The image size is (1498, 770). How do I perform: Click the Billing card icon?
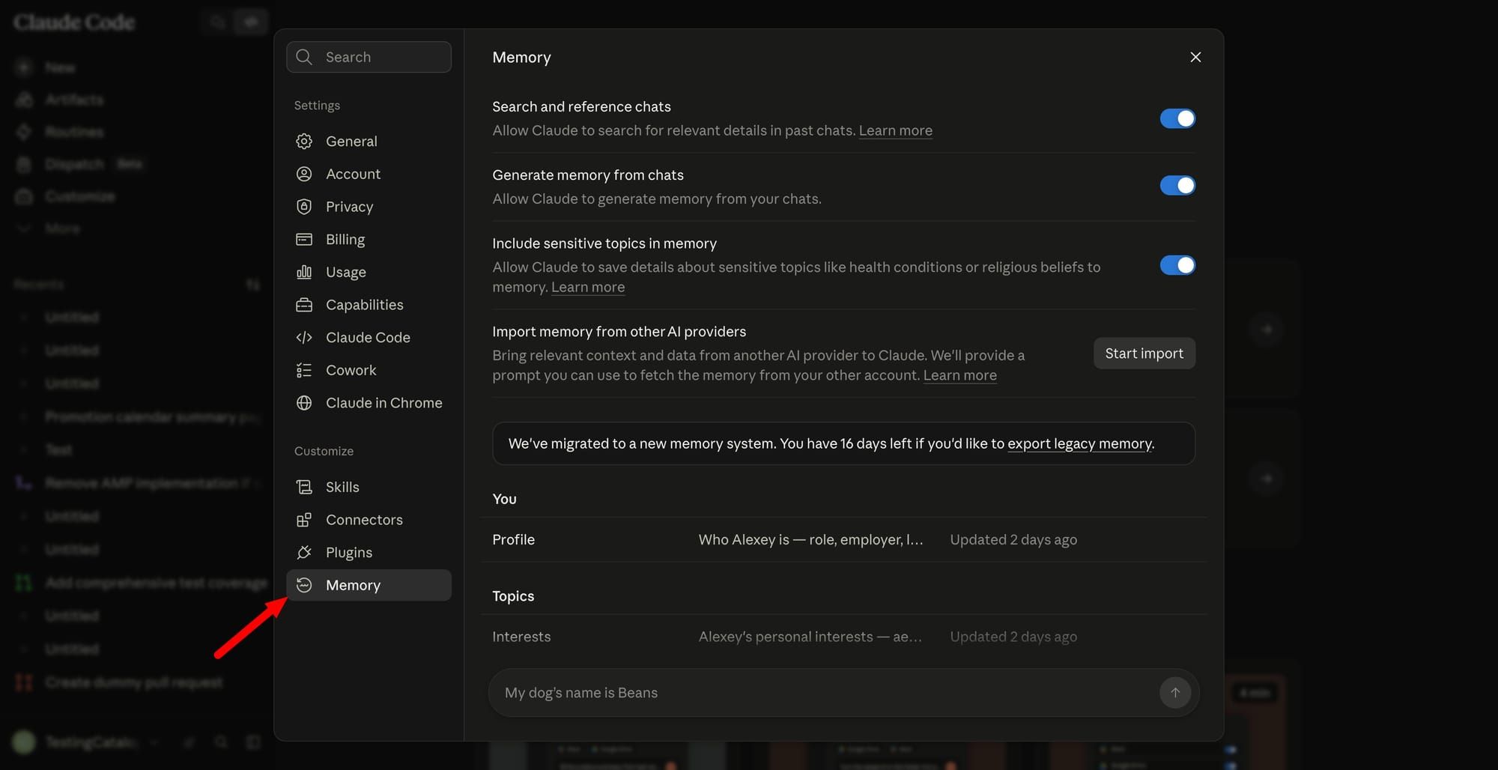click(304, 239)
